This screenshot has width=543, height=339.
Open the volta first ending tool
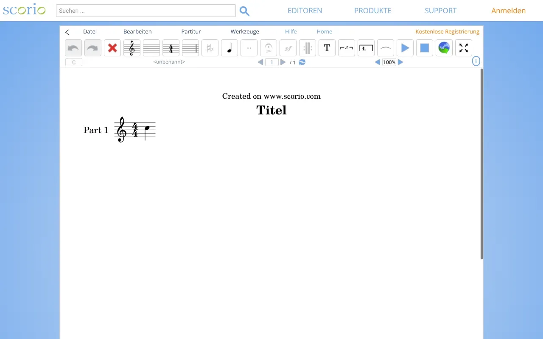(366, 48)
